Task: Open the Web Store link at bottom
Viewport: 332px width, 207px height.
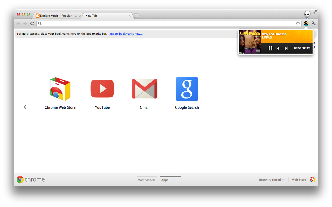Action: point(299,180)
